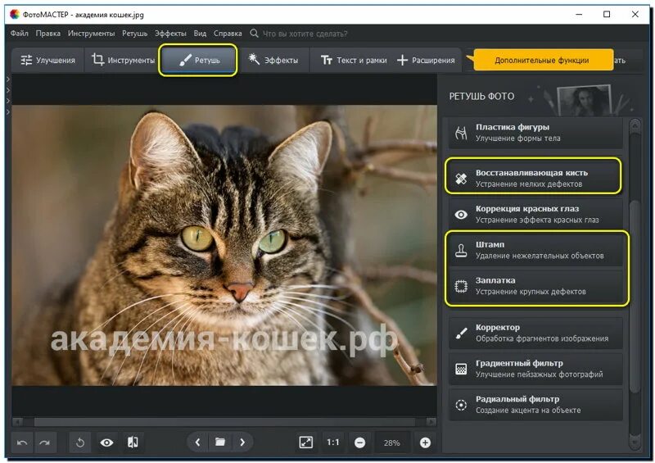The width and height of the screenshot is (655, 463).
Task: Open Радиальный фильтр
Action: click(x=535, y=405)
